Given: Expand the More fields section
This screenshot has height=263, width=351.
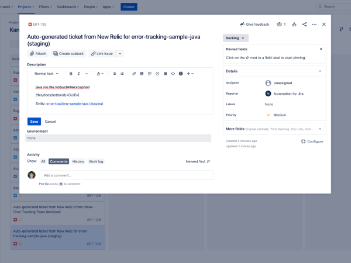Looking at the screenshot, I should 274,129.
